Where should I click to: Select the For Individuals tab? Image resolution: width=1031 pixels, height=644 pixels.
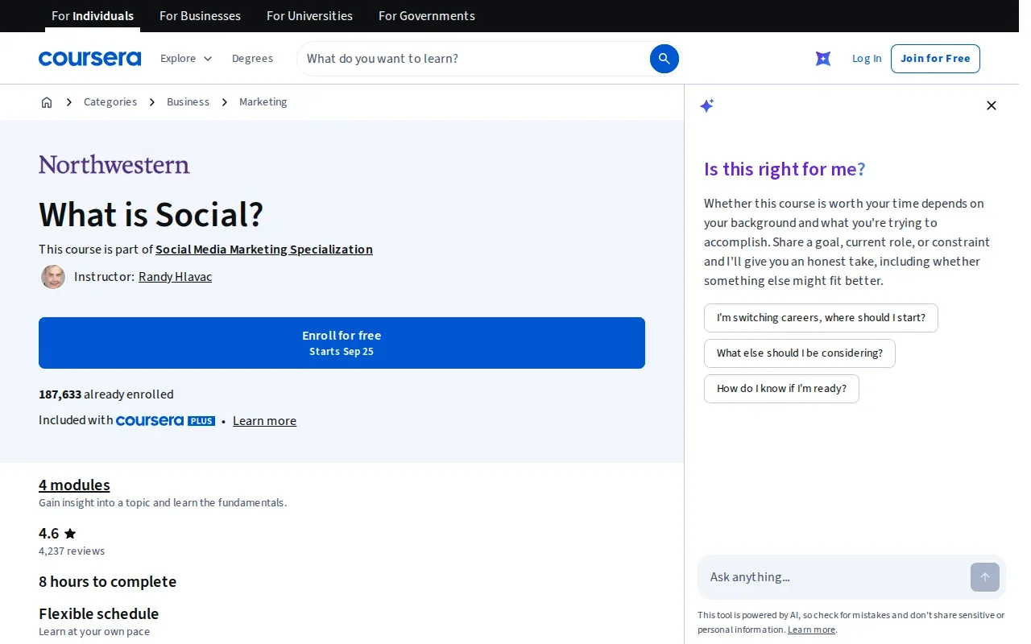click(93, 16)
